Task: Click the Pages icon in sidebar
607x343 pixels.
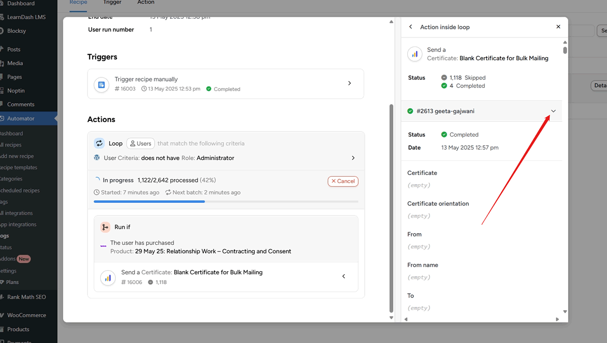Action: coord(2,77)
